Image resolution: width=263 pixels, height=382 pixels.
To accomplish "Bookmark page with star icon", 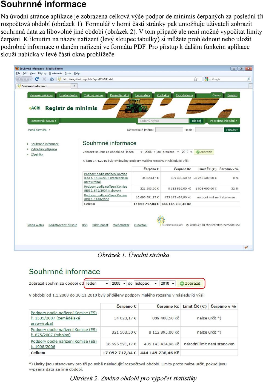I will [196, 79].
